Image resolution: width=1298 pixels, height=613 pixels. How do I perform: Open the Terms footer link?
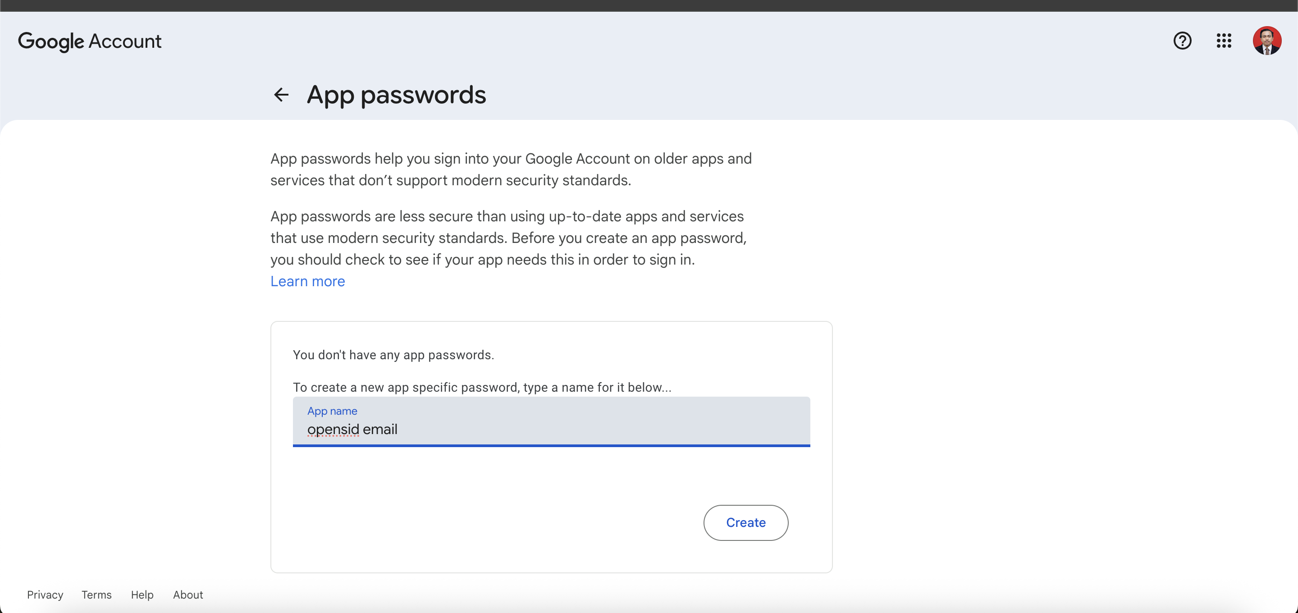click(x=96, y=595)
